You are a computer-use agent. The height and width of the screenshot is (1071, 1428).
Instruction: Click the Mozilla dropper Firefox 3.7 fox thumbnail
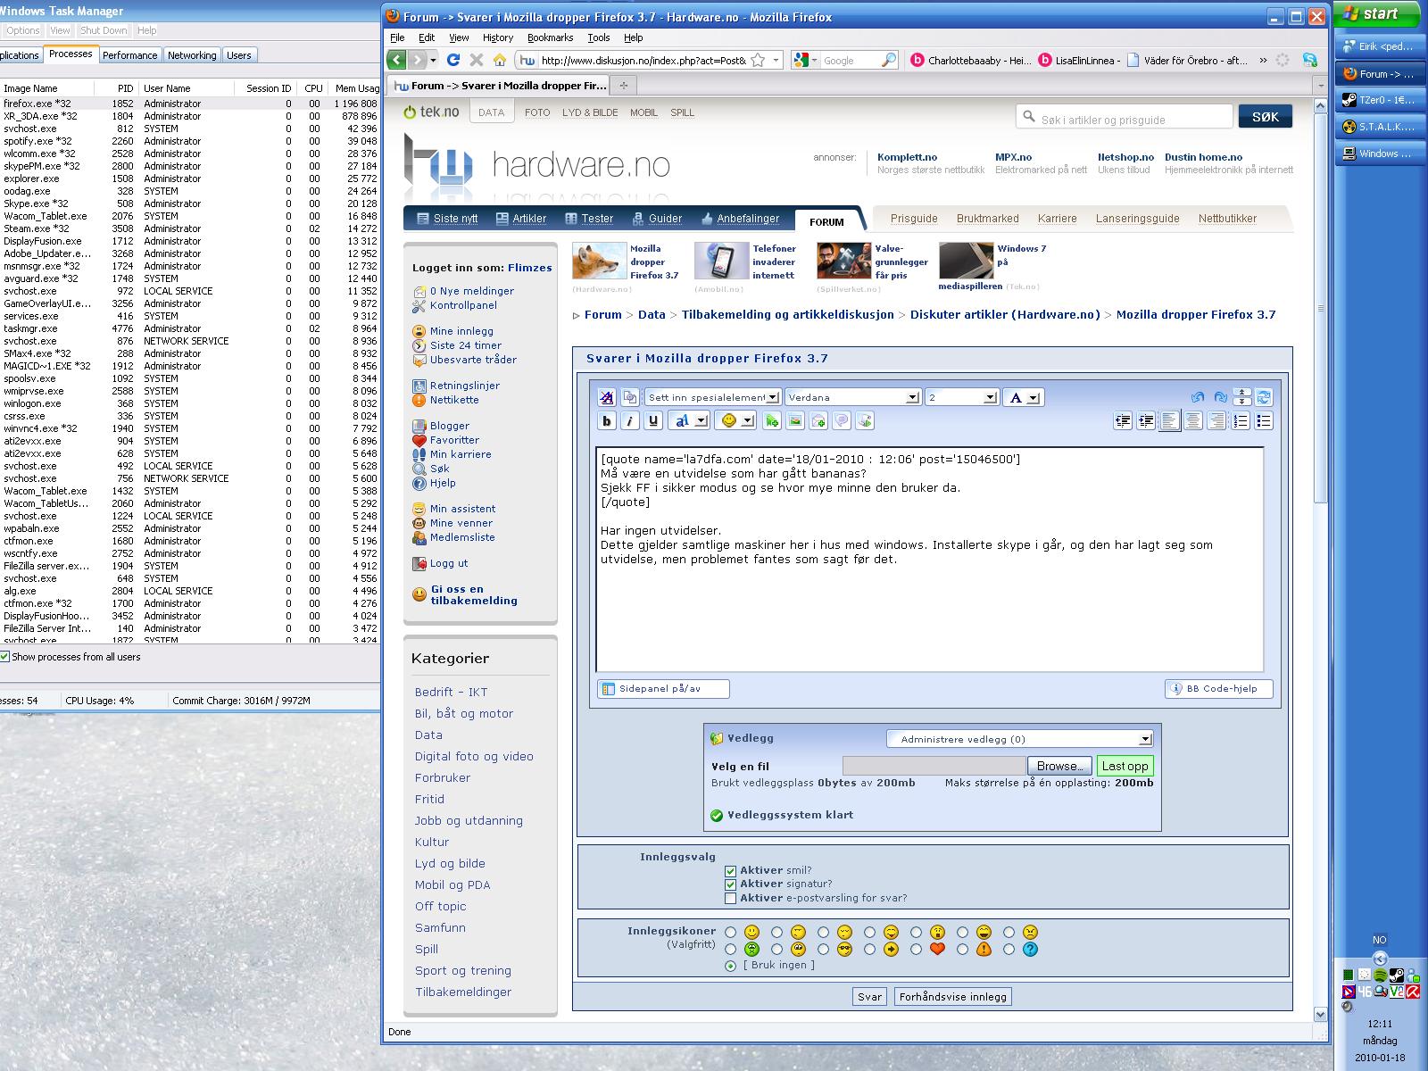pos(599,262)
